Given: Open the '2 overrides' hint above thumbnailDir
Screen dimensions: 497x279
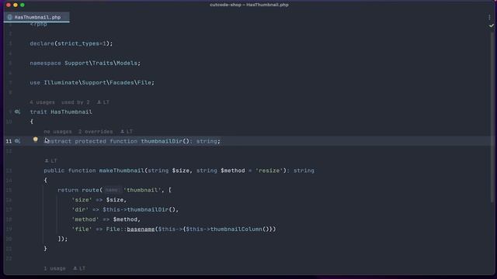Looking at the screenshot, I should pyautogui.click(x=96, y=132).
